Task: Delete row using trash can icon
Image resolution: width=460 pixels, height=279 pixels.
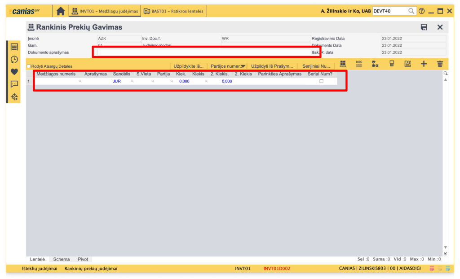Action: [x=440, y=64]
